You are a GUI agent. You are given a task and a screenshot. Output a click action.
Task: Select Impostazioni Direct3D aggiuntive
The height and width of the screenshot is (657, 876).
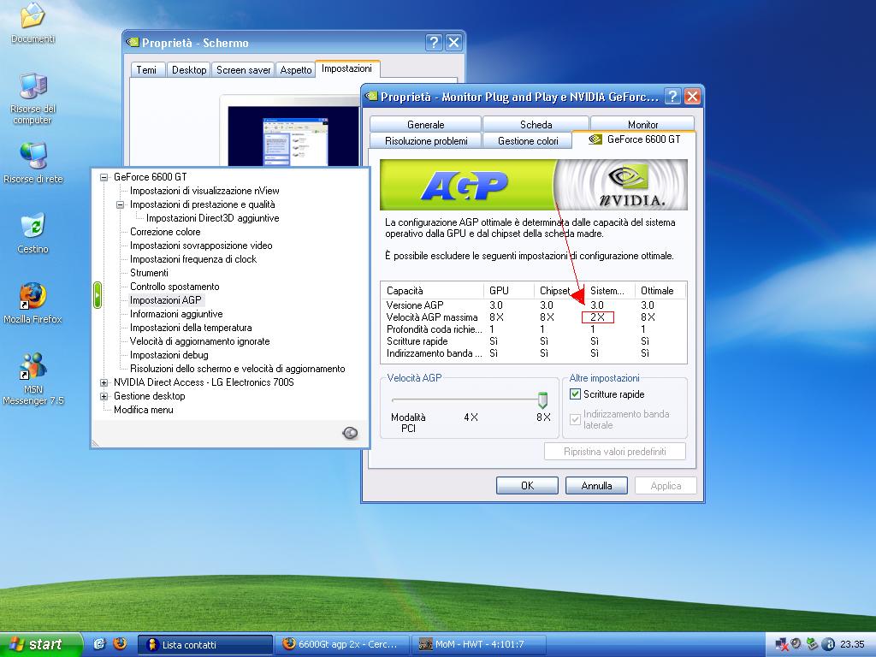[212, 218]
